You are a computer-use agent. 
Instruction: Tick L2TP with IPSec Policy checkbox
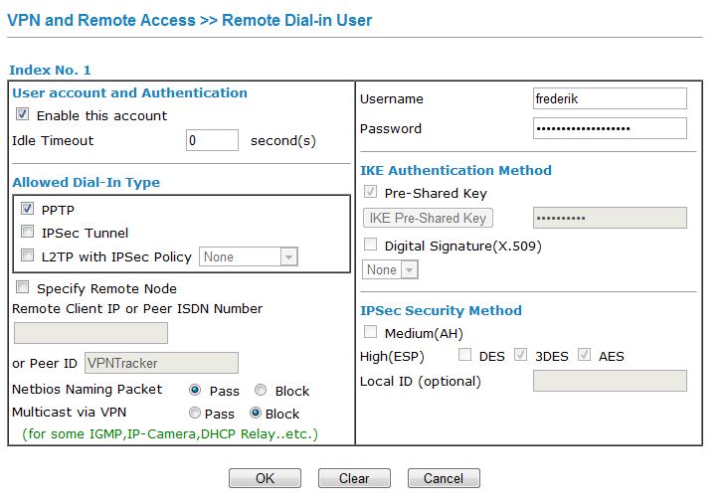[27, 256]
